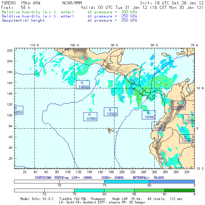Click the "LOW= 10800." contour value

[82, 178]
